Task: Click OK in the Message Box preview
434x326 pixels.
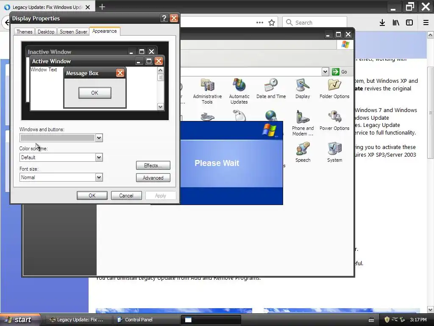Action: coord(95,93)
